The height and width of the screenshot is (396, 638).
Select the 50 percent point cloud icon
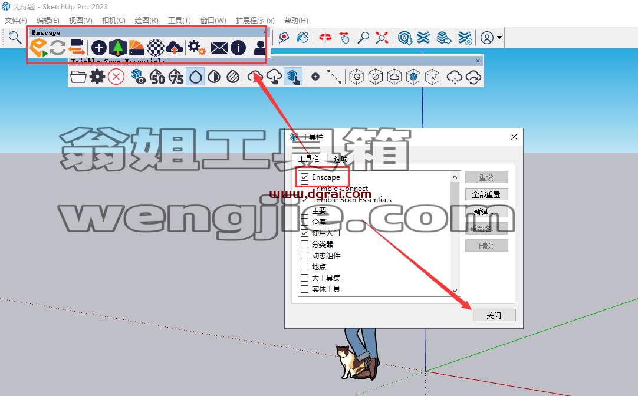coord(157,77)
